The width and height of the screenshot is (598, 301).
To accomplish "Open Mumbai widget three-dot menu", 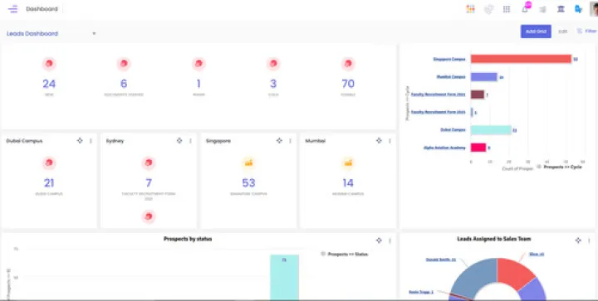I will coord(390,141).
